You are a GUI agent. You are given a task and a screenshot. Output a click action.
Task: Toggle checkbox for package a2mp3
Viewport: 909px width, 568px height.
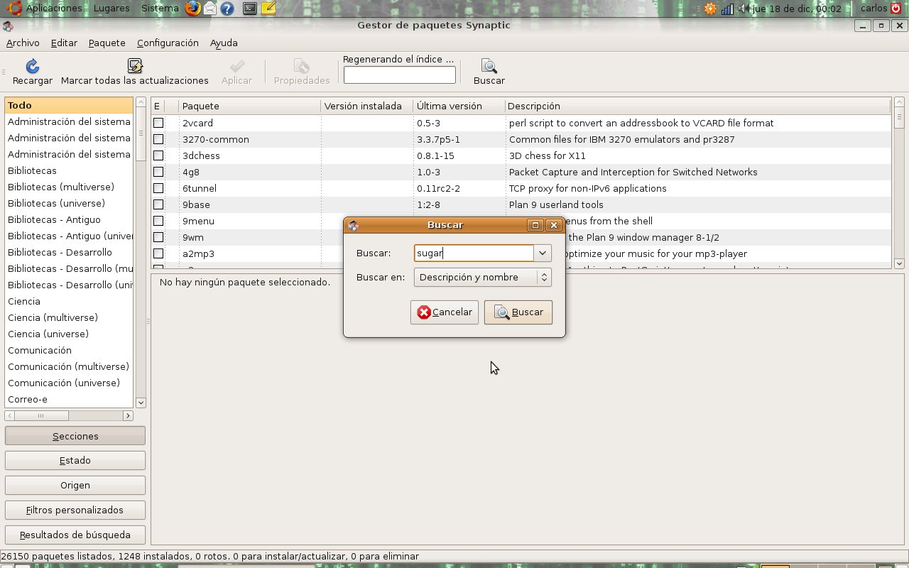pos(158,253)
